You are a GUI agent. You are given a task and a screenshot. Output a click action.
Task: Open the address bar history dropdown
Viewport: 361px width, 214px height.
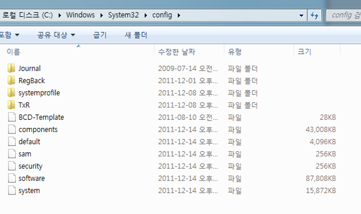pos(301,15)
